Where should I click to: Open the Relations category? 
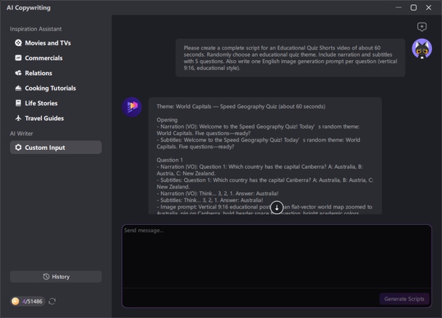pos(56,73)
